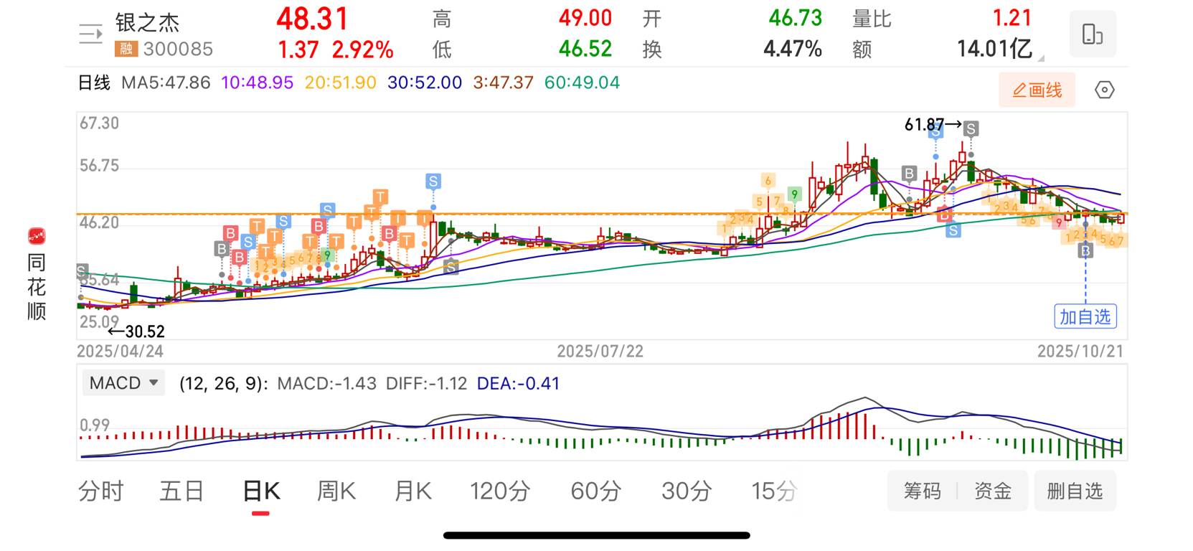Tap the blue 30:52.00 MA label

425,83
